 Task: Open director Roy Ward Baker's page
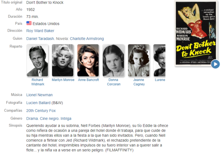[x=40, y=31]
